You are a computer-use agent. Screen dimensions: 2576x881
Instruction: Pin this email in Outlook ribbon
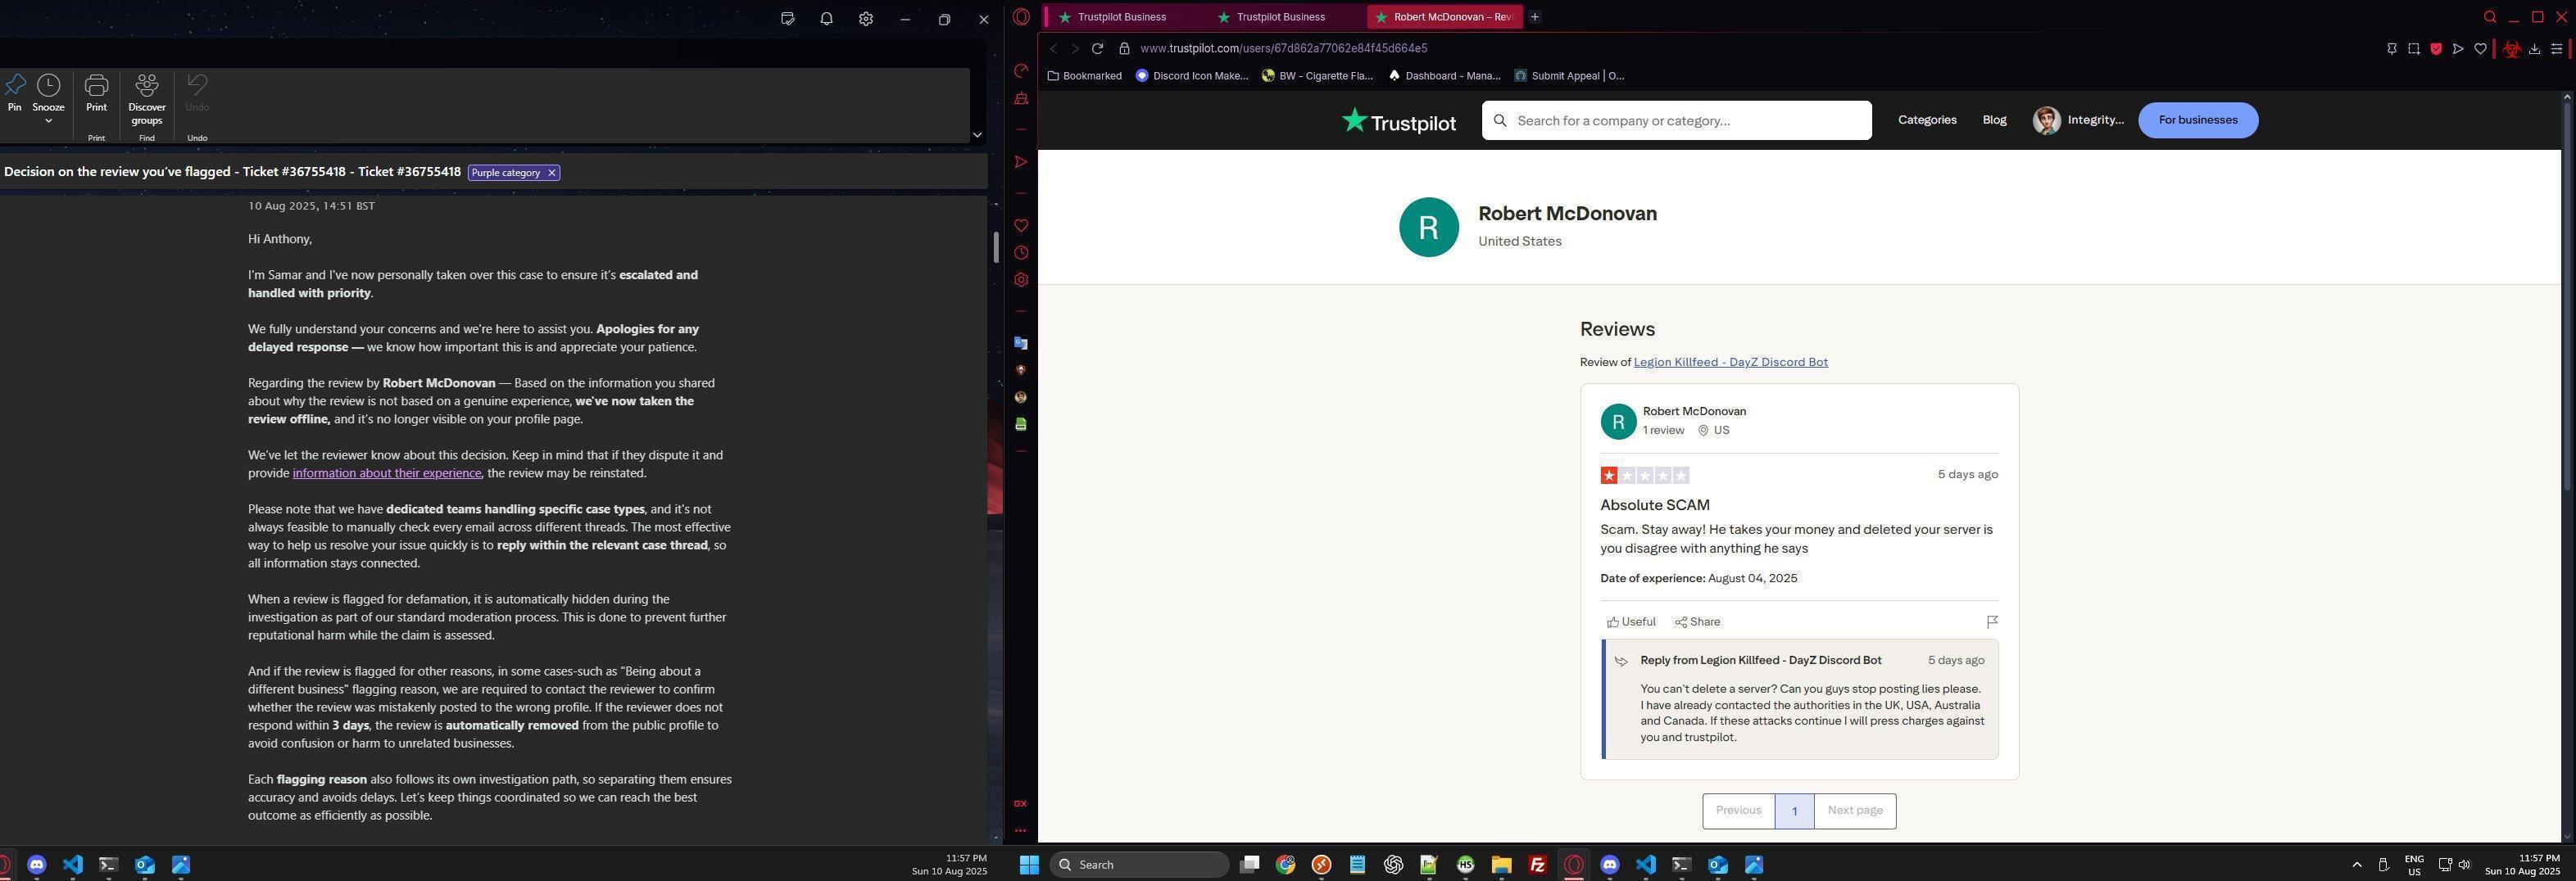pos(14,93)
